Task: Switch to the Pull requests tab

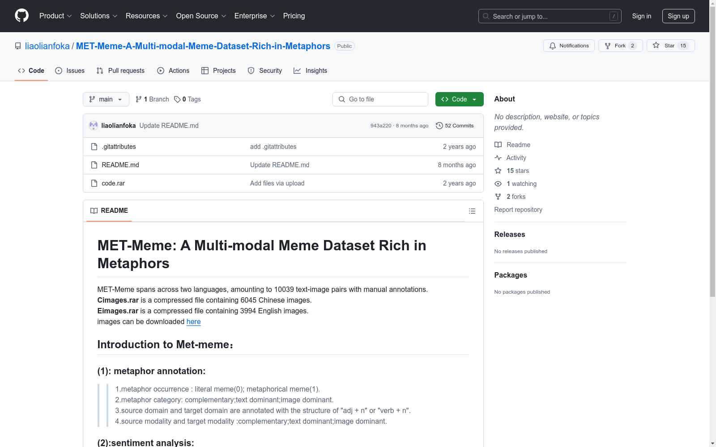Action: (120, 71)
